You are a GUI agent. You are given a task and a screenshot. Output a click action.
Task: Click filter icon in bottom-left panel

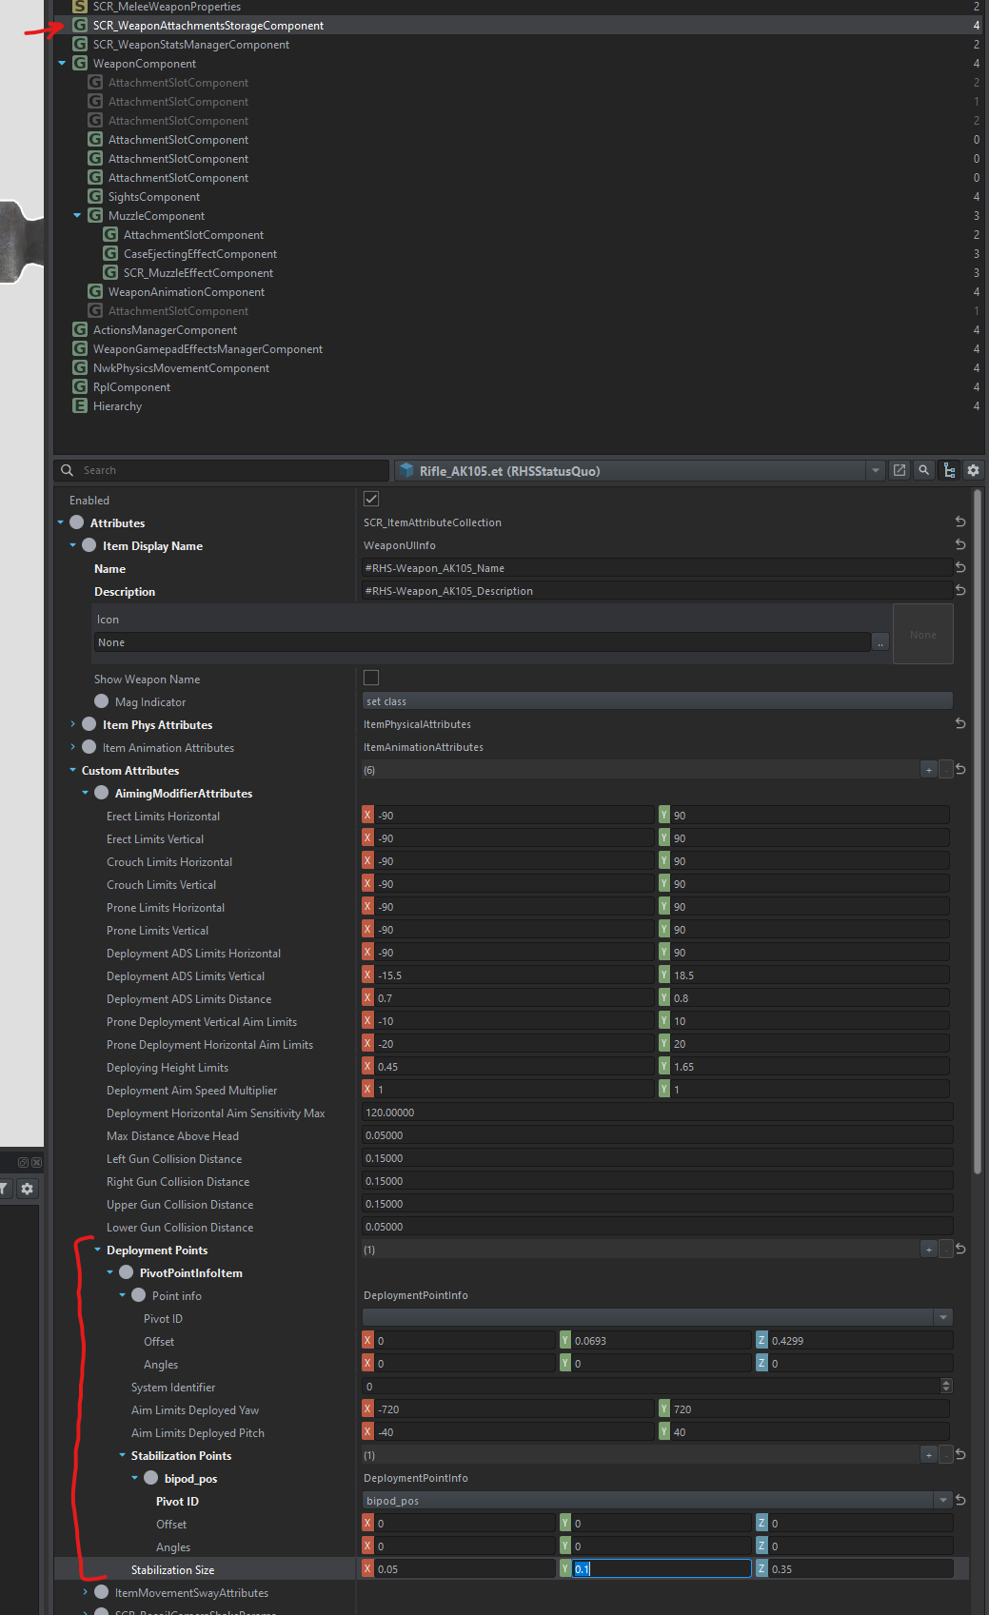[5, 1189]
